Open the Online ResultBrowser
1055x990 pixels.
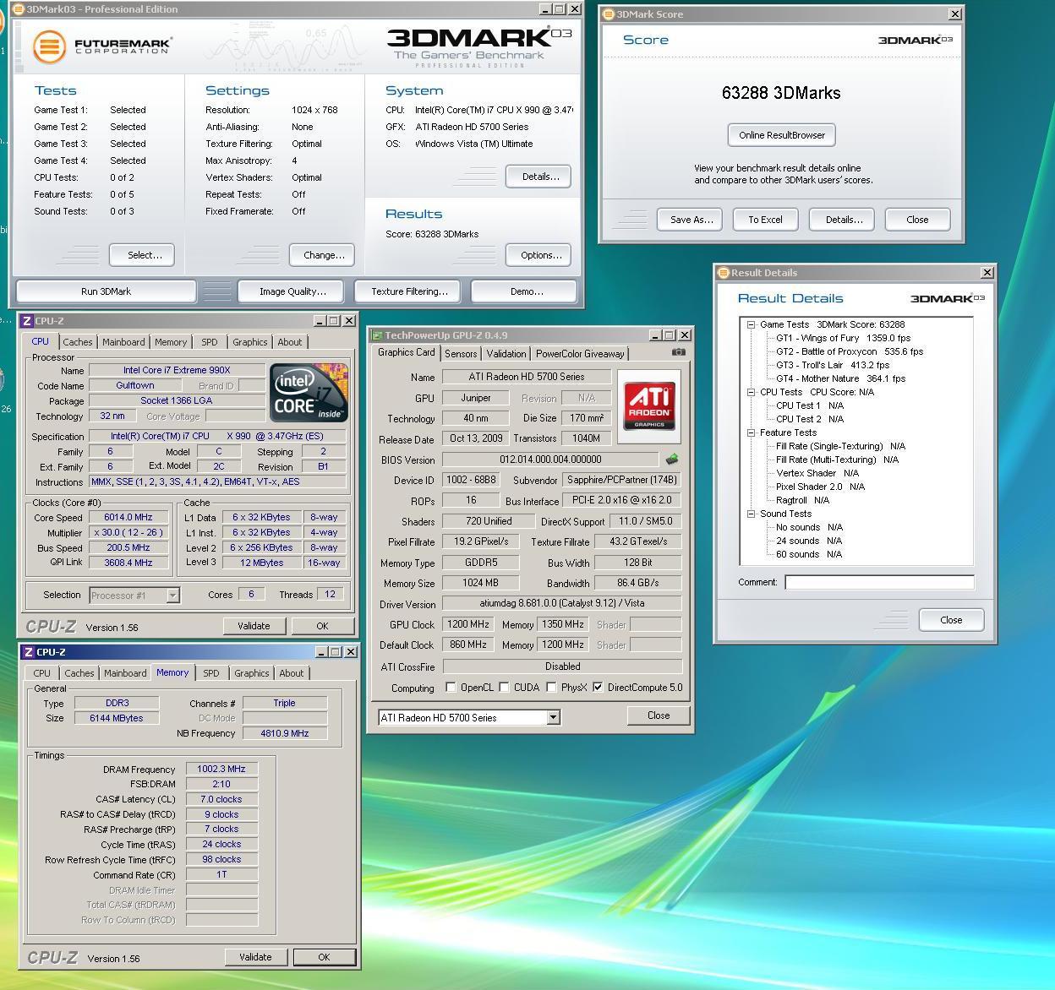pyautogui.click(x=782, y=135)
